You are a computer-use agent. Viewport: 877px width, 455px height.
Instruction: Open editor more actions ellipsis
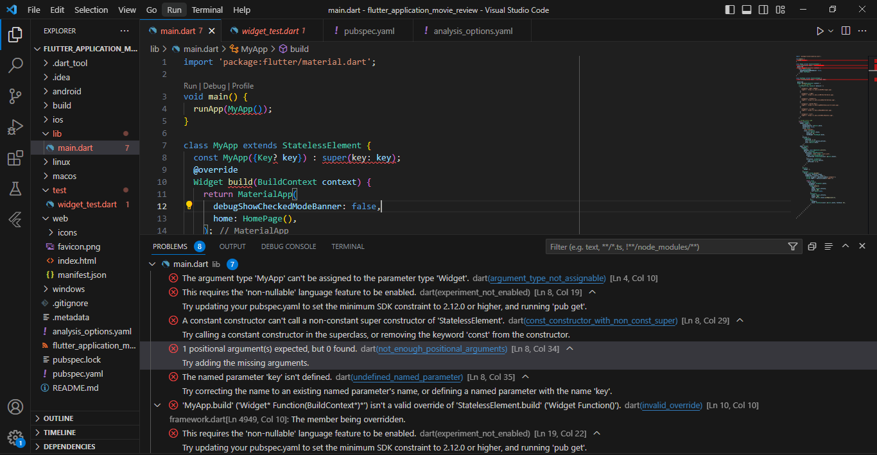(864, 31)
